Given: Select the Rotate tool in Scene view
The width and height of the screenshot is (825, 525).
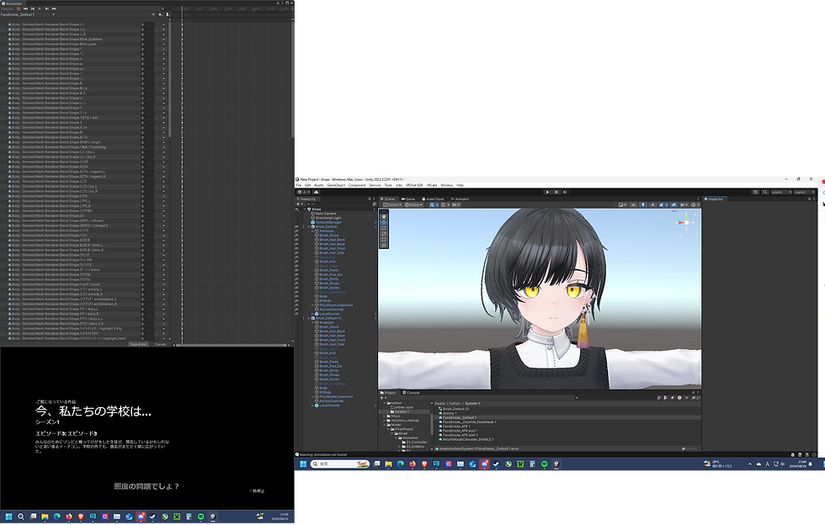Looking at the screenshot, I should (384, 228).
